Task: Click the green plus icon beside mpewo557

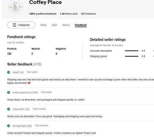Action: (x=9, y=109)
